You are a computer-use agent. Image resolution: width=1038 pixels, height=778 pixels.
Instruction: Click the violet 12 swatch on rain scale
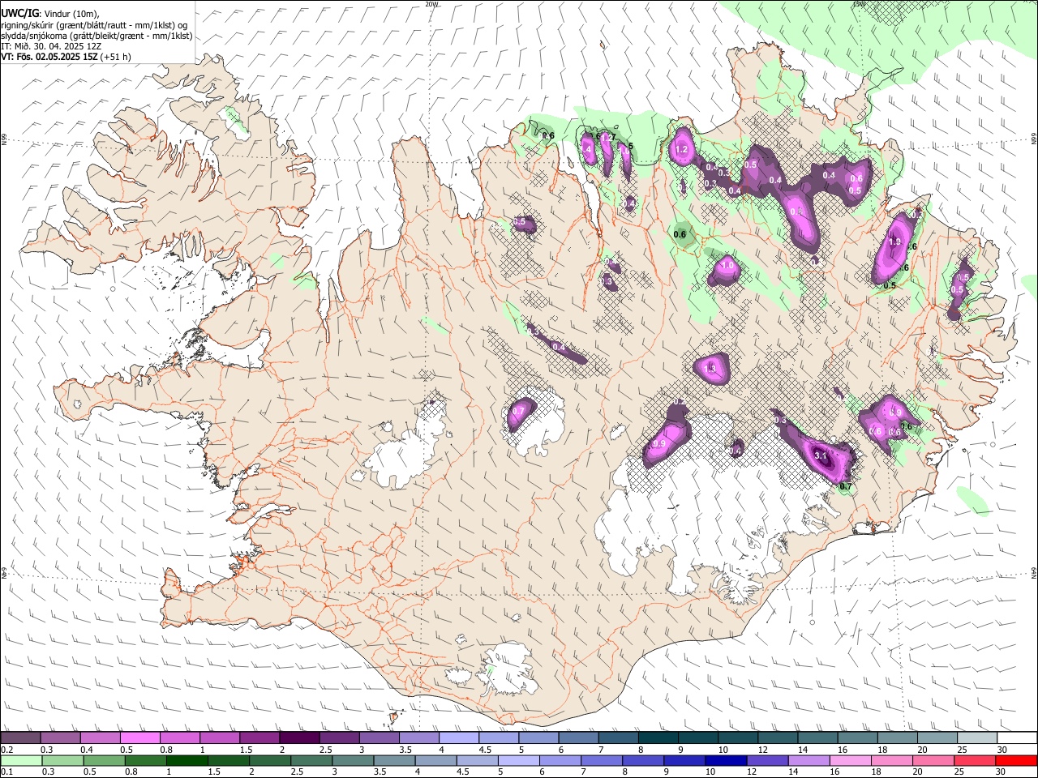[x=766, y=760]
